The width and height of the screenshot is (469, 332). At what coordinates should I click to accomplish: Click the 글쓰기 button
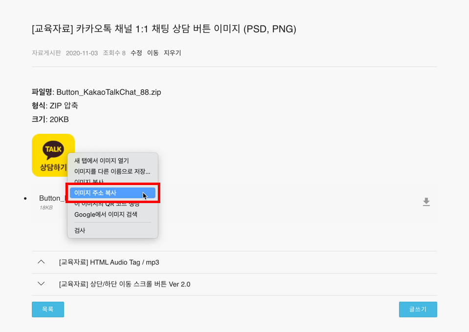418,309
